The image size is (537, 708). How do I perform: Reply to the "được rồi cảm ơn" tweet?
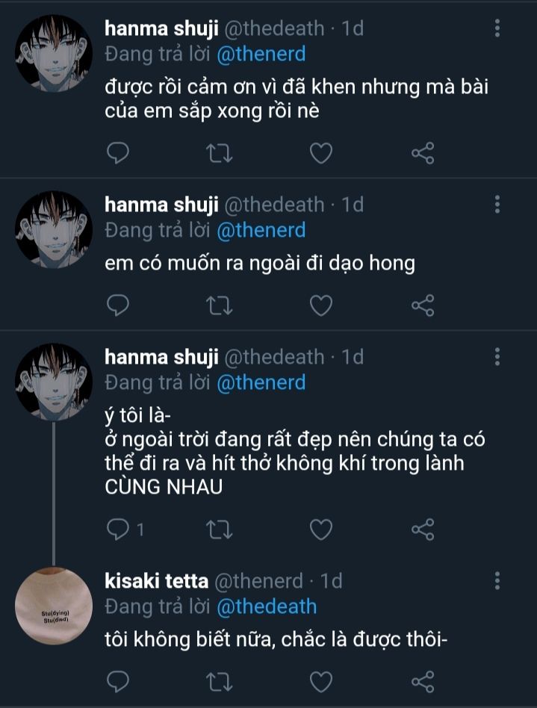click(118, 154)
